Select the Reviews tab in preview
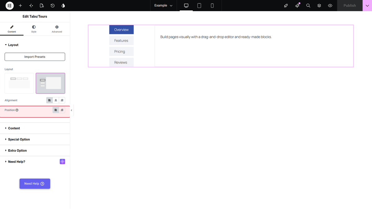The height and width of the screenshot is (209, 372). tap(121, 62)
